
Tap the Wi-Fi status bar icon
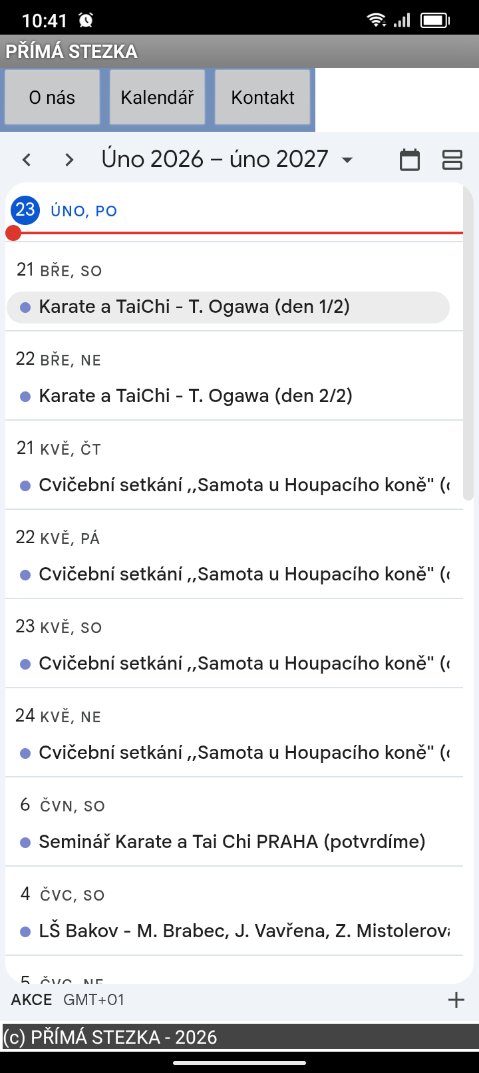tap(377, 20)
